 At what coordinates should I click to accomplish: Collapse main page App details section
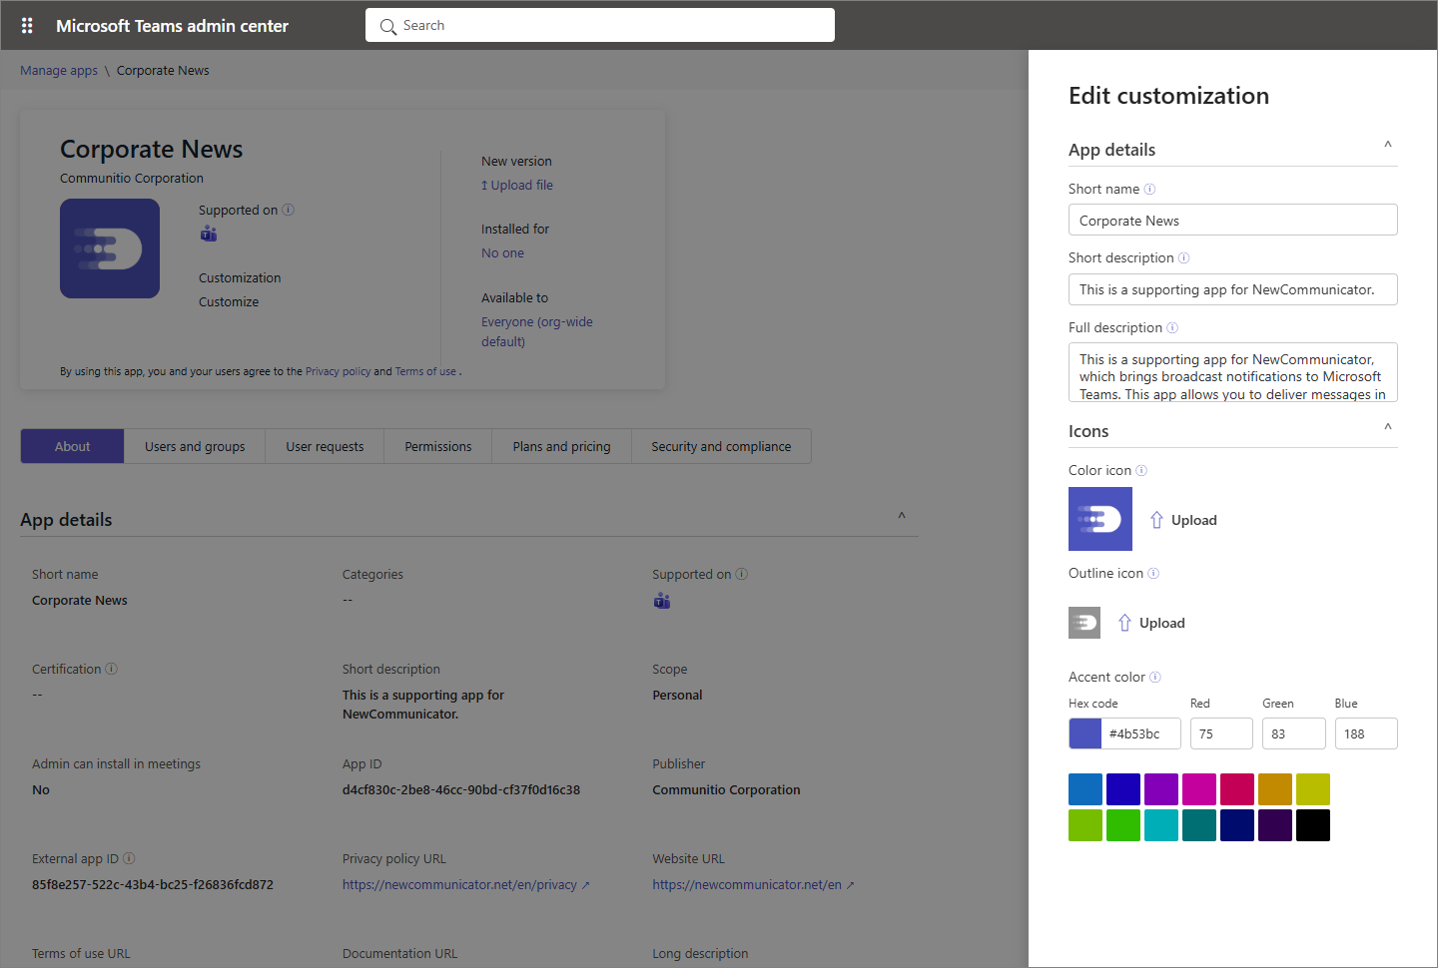(x=902, y=516)
